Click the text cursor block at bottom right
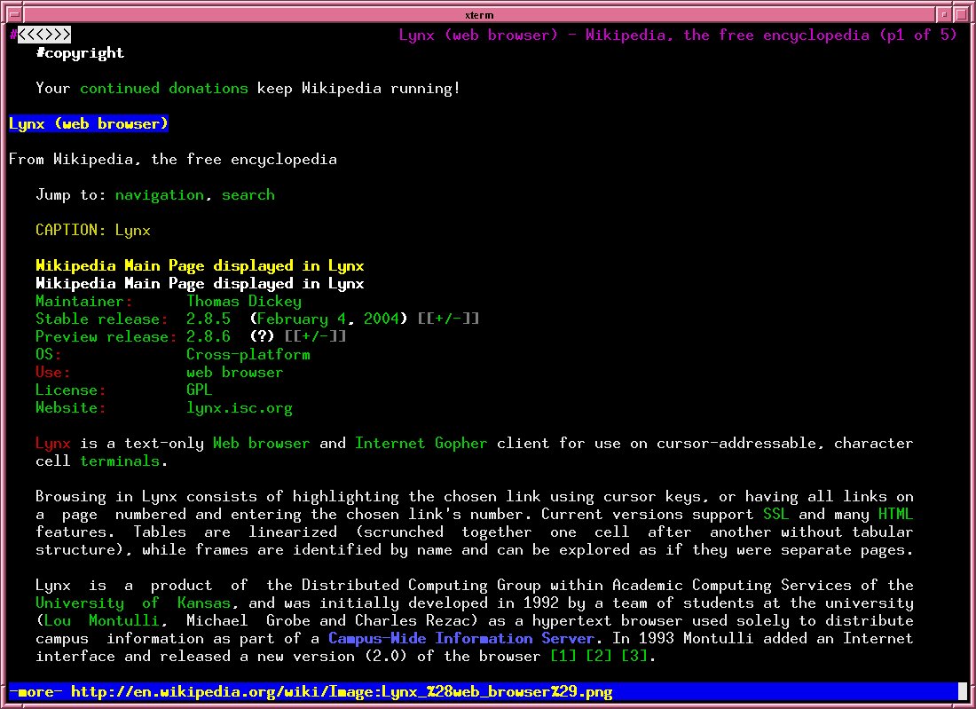 coord(963,691)
